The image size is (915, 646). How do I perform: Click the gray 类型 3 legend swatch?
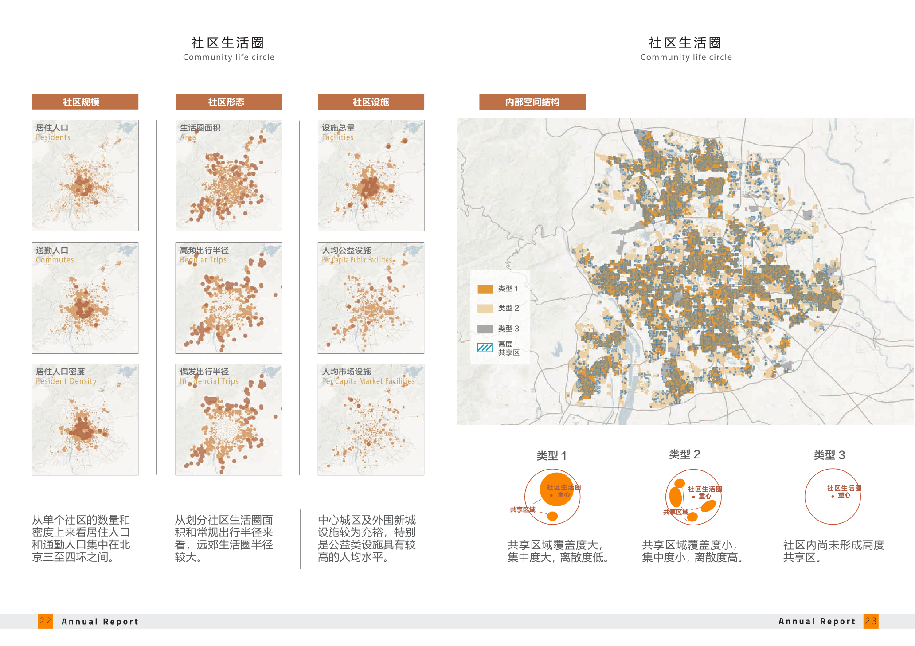(x=485, y=329)
